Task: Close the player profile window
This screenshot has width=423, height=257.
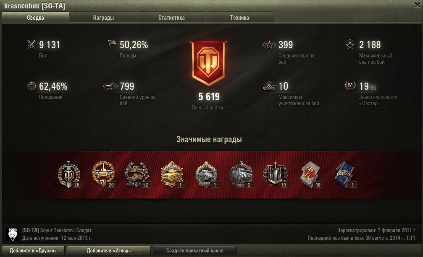Action: pos(418,5)
